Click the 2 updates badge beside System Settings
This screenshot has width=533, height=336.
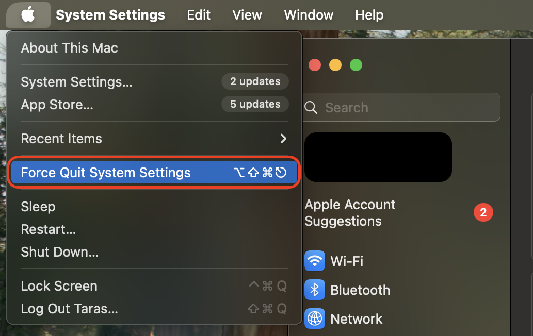tap(255, 81)
